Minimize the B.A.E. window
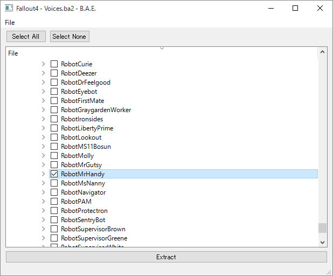This screenshot has width=333, height=276. [271, 8]
